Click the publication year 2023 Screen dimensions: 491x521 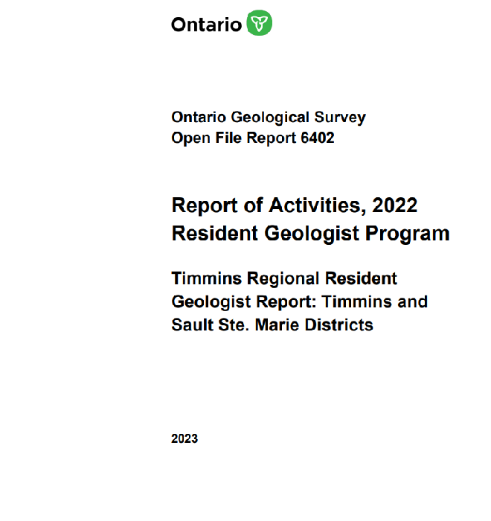(184, 439)
